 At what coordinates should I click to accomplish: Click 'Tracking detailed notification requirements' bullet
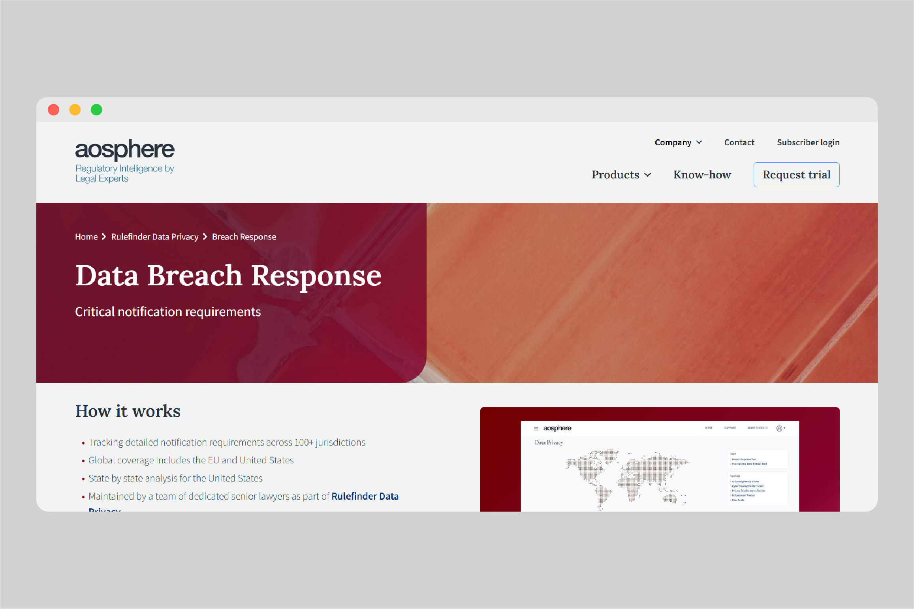tap(227, 443)
